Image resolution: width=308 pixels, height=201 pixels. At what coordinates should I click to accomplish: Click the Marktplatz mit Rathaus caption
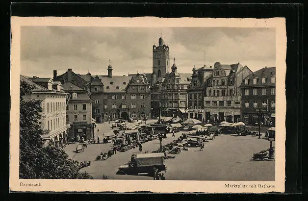click(x=250, y=186)
